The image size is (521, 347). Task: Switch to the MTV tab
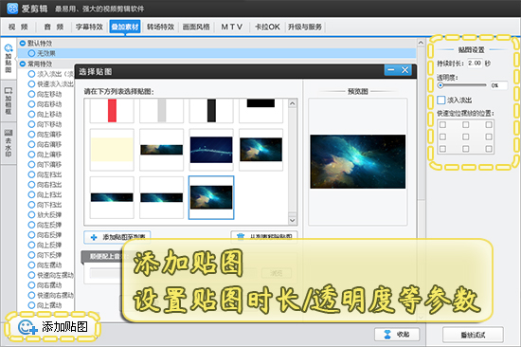pos(231,27)
